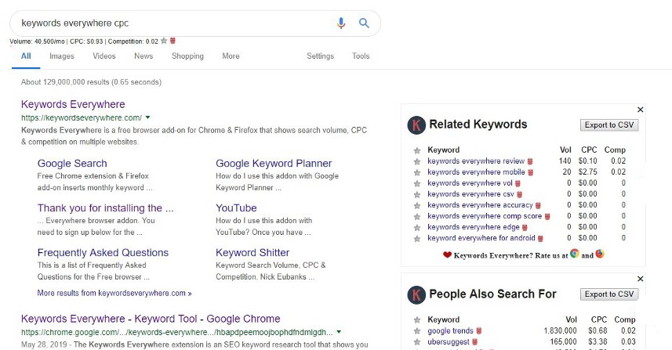Favorite the searched keyword using the star under the search box
This screenshot has height=350, width=672.
[164, 41]
